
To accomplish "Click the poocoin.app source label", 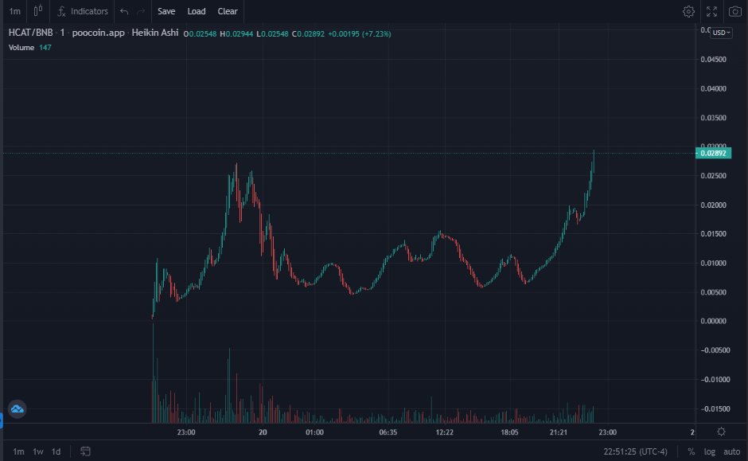I will 98,33.
